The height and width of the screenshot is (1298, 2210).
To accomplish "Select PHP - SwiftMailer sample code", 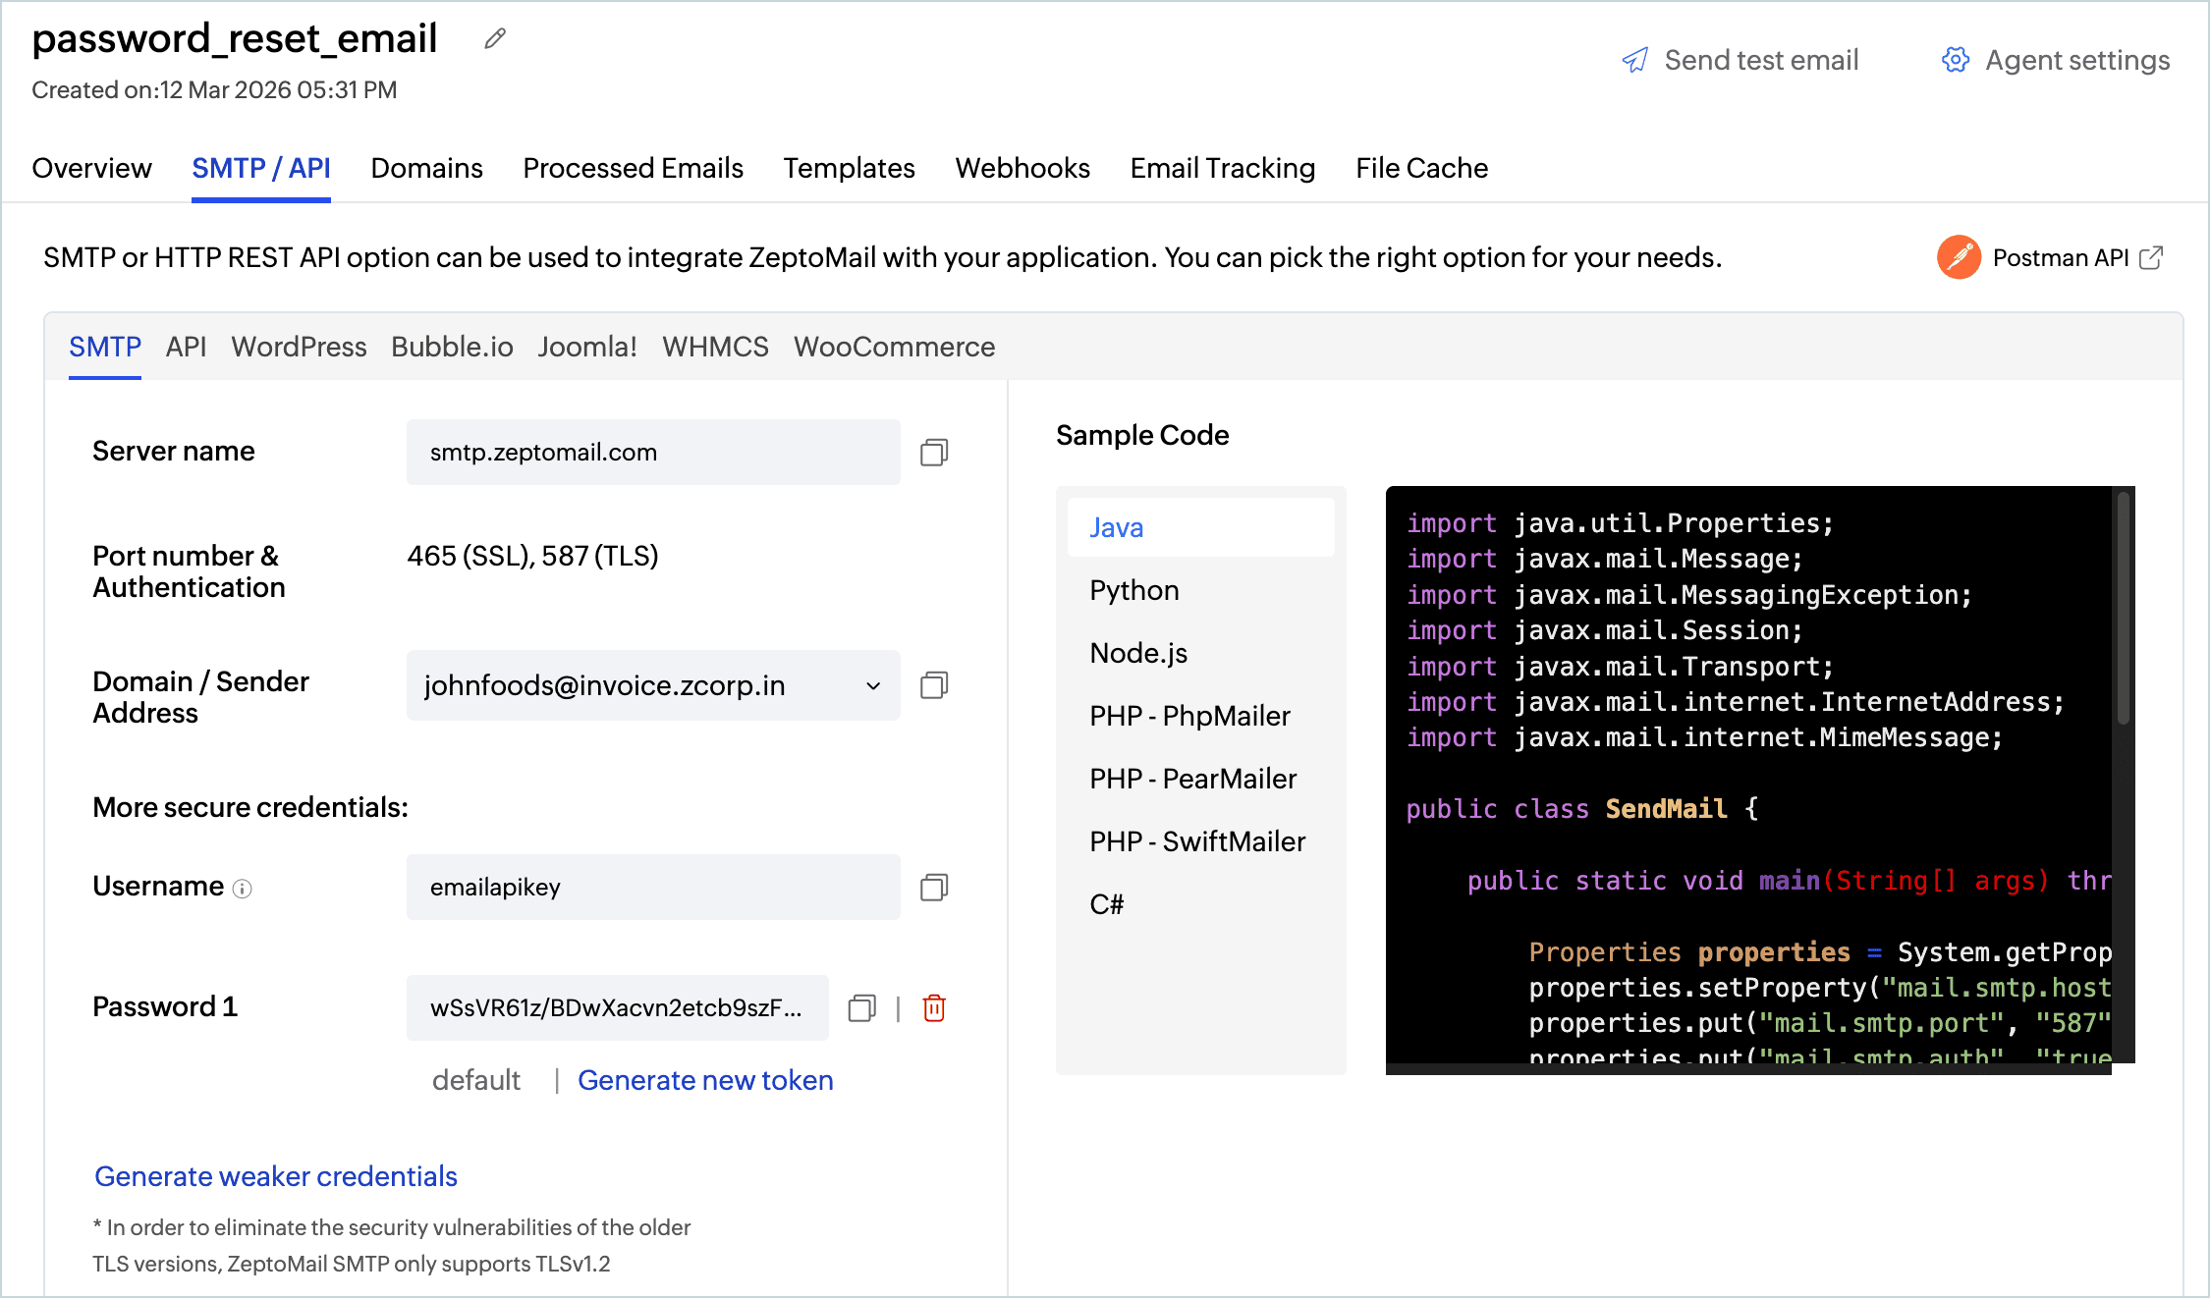I will [x=1200, y=841].
